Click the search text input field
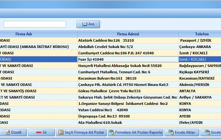221x139 pixels. 35,24
